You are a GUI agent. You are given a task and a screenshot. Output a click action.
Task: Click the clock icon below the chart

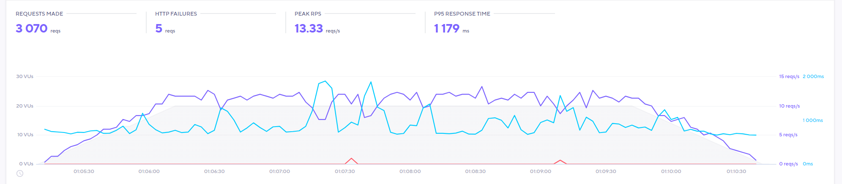pyautogui.click(x=20, y=173)
